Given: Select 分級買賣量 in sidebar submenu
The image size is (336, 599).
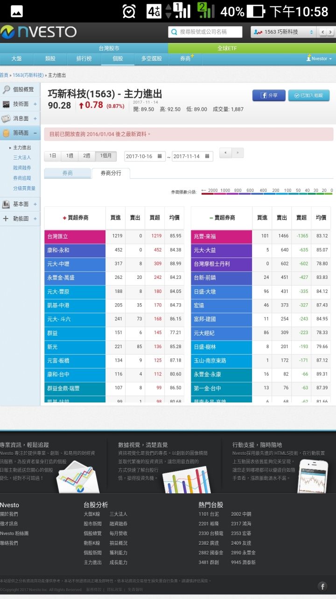Looking at the screenshot, I should [x=24, y=189].
